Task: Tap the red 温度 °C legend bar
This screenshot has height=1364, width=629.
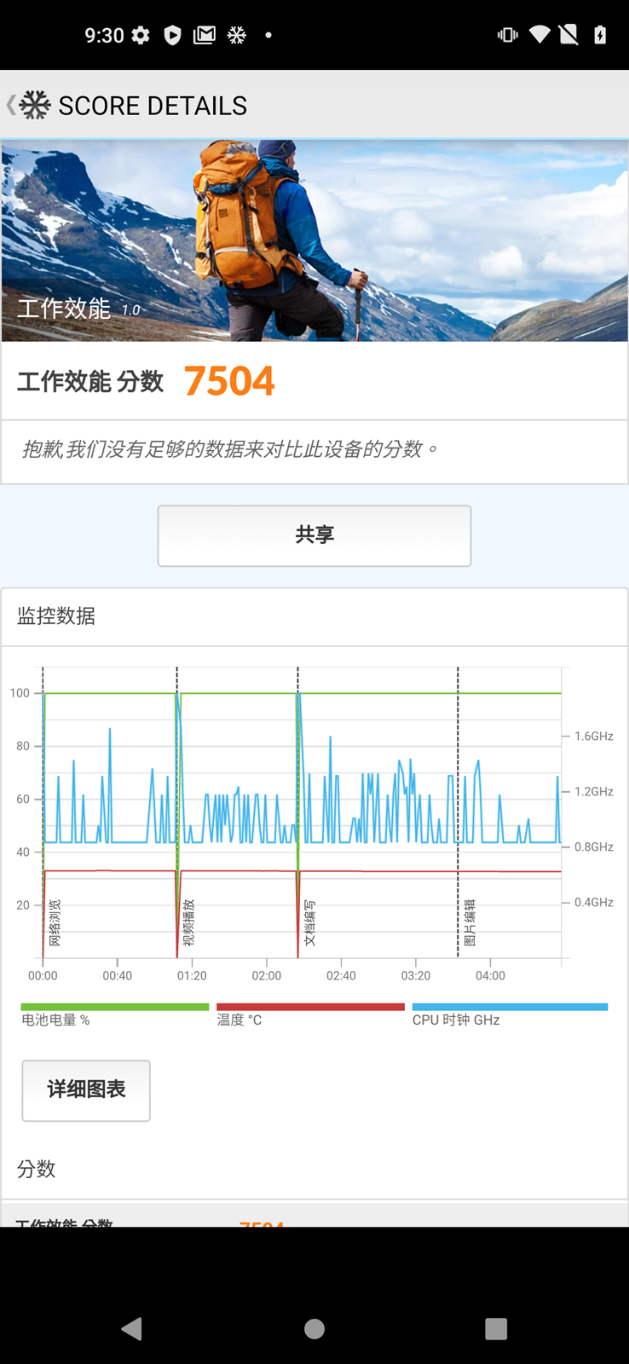Action: tap(310, 1007)
